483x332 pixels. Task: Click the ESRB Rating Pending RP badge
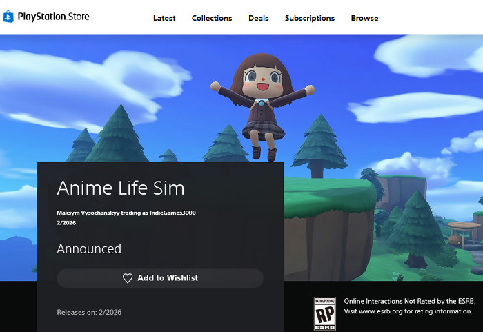click(x=325, y=313)
